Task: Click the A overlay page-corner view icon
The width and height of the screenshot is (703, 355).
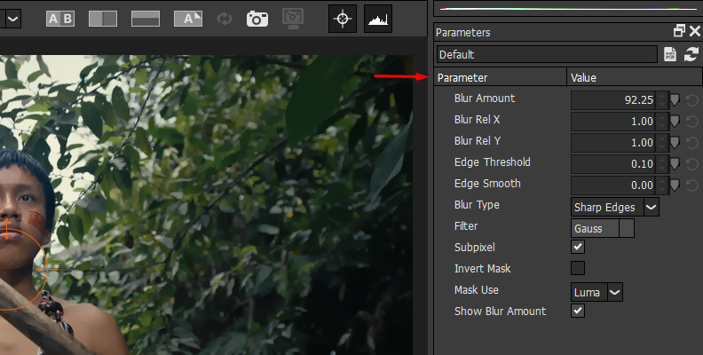Action: [188, 19]
